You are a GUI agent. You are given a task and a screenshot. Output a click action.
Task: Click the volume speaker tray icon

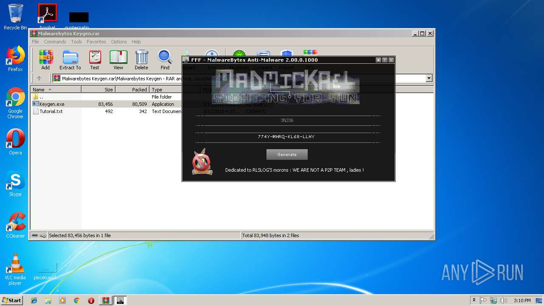click(x=504, y=300)
